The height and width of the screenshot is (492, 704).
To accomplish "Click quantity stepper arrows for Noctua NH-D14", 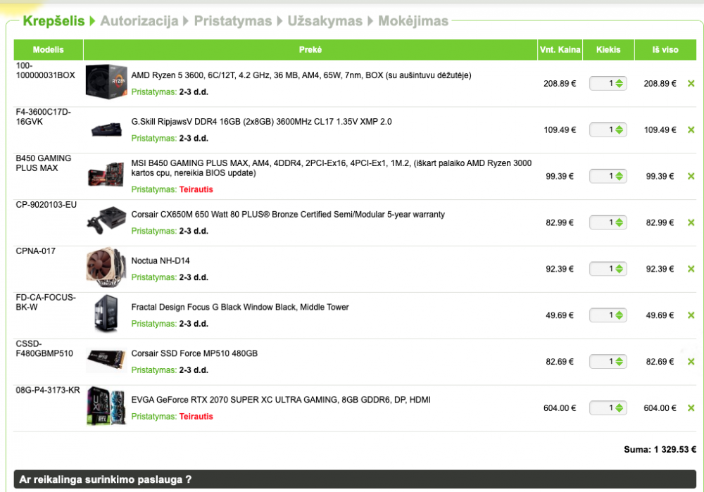I will (x=619, y=269).
